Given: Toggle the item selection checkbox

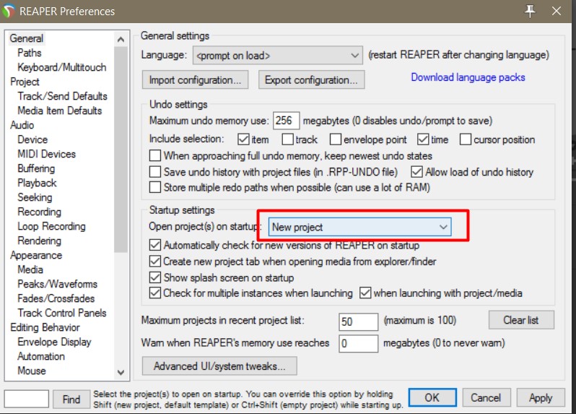Looking at the screenshot, I should click(243, 139).
